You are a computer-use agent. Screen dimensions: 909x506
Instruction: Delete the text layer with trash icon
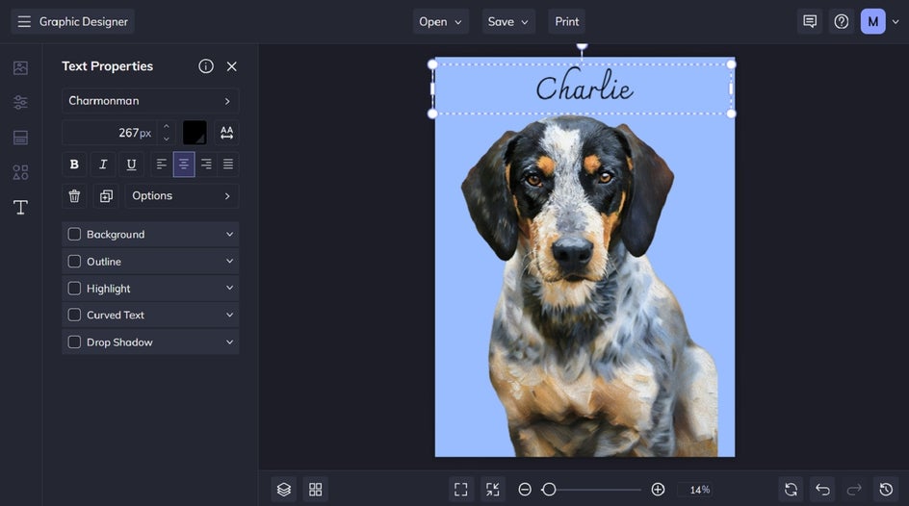(74, 195)
